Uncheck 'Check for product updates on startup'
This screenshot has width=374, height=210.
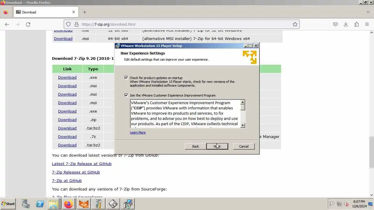click(126, 78)
